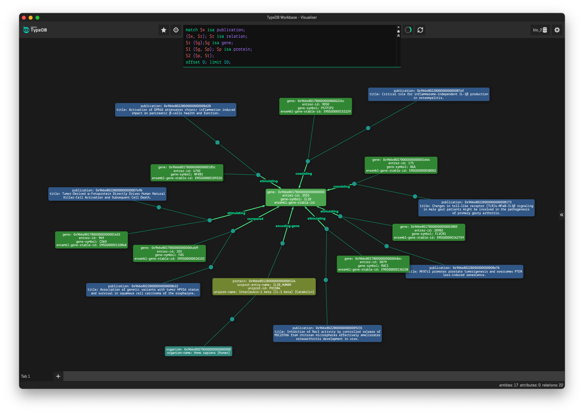Click relation dot on GPR40 publication edge
This screenshot has height=414, width=584.
(217, 142)
